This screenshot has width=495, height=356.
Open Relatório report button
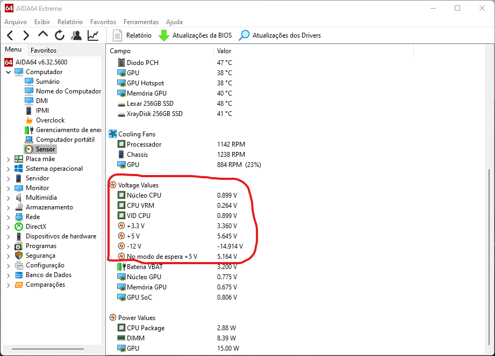click(132, 35)
